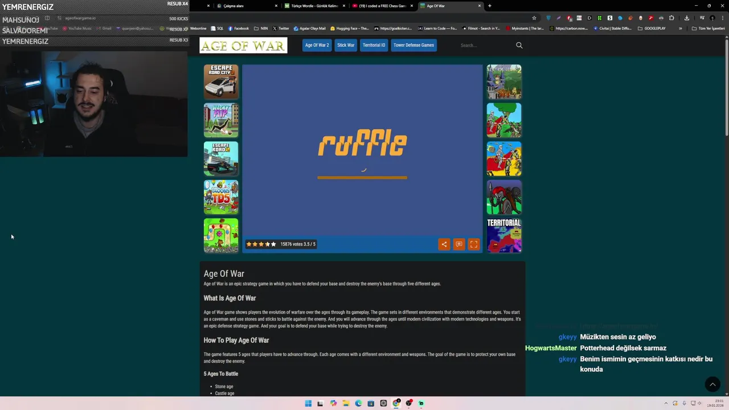Image resolution: width=729 pixels, height=410 pixels.
Task: Open File Explorer from the taskbar
Action: coord(346,403)
